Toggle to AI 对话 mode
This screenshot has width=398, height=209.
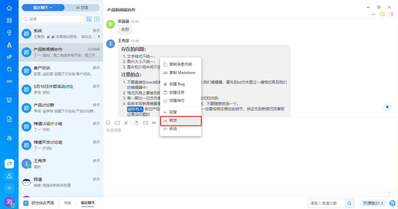(x=82, y=8)
